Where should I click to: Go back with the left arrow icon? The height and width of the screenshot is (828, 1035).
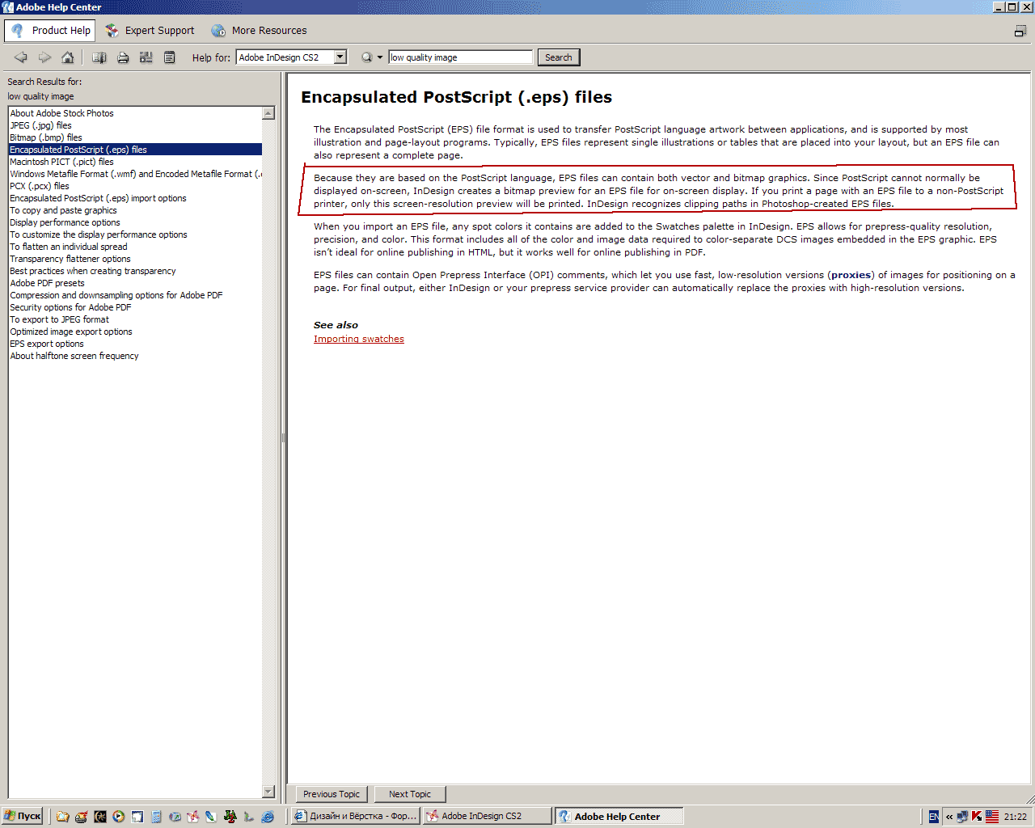[21, 57]
